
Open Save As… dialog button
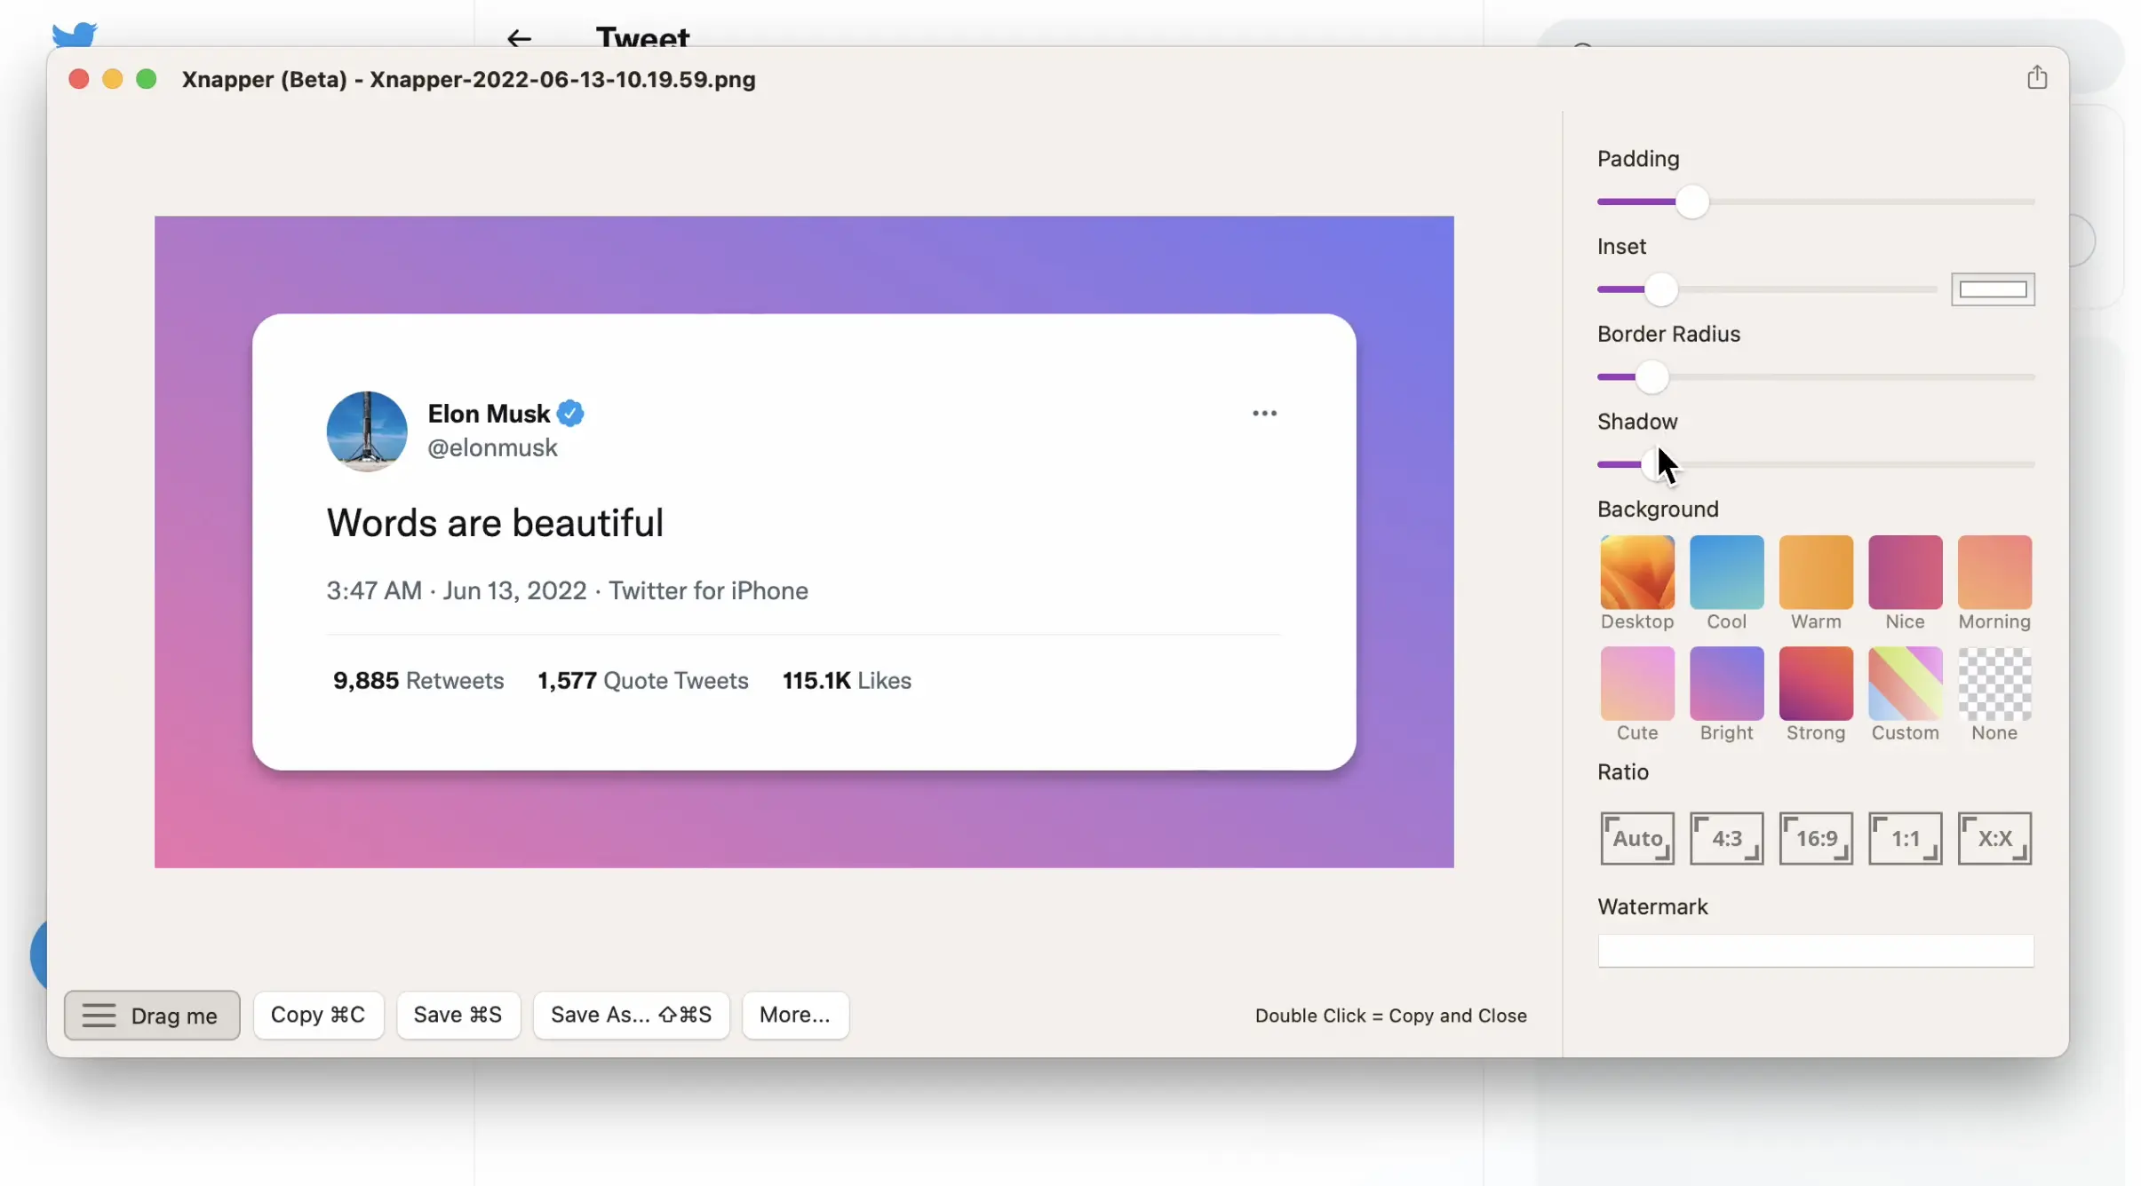click(631, 1015)
